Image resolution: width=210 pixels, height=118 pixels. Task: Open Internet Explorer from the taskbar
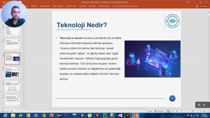(x=5, y=115)
